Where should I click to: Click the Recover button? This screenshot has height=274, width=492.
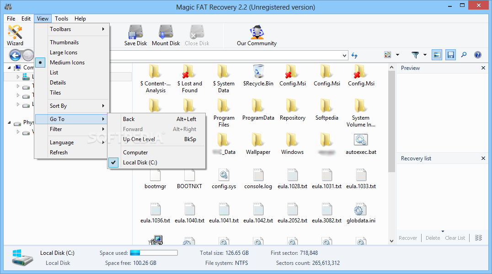pos(408,238)
